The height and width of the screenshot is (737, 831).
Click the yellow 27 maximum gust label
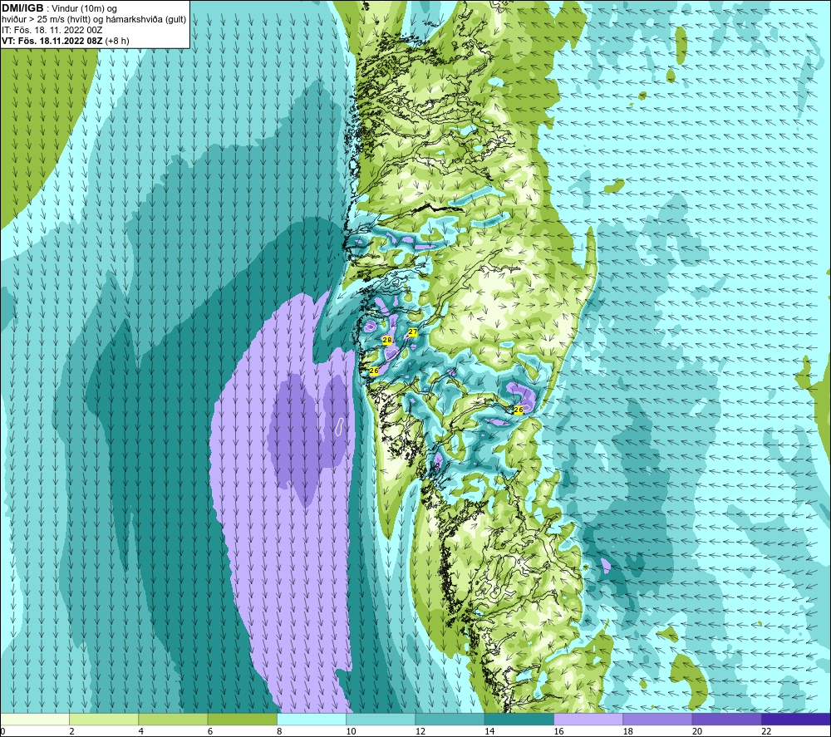pyautogui.click(x=413, y=332)
